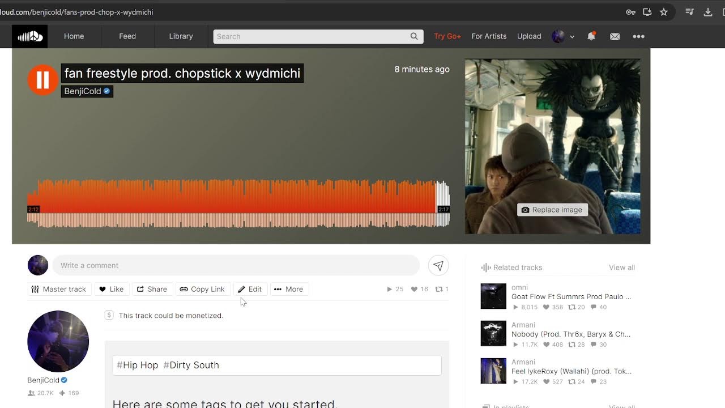The width and height of the screenshot is (725, 408).
Task: Open Feel lykeRoxy (Wallahi) track
Action: [572, 371]
